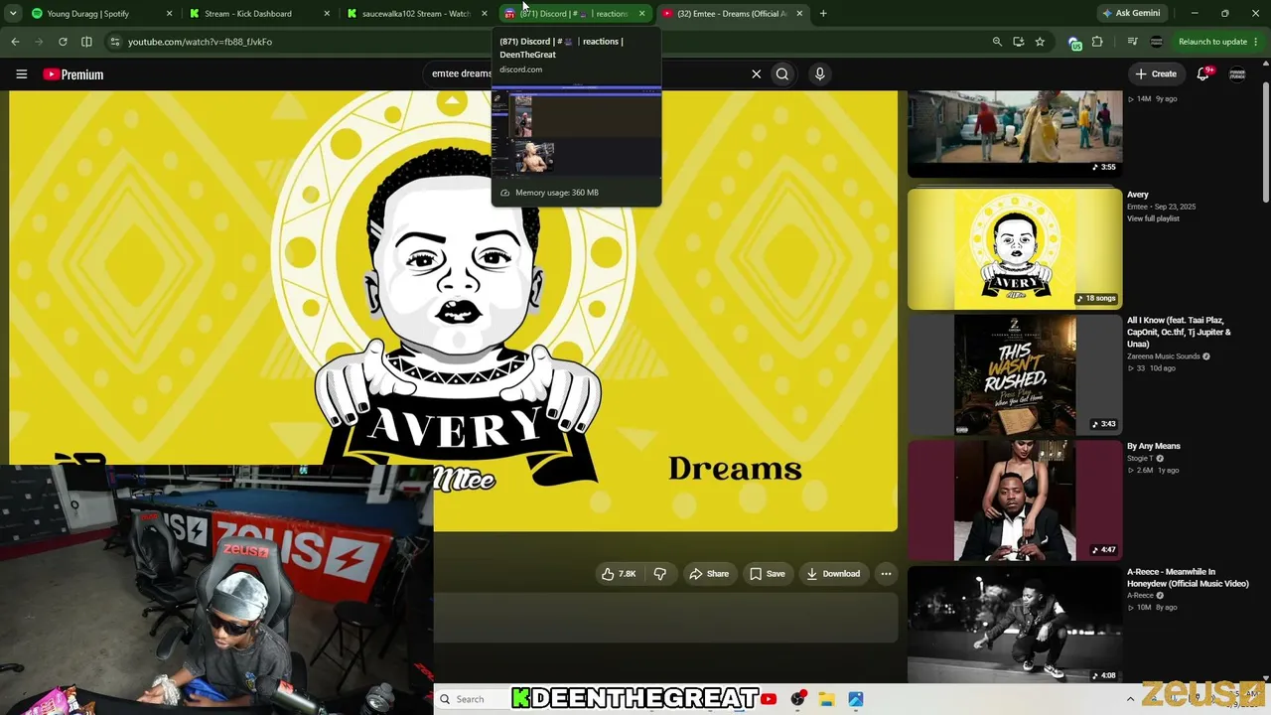Screen dimensions: 1271x715
Task: Select the Emtee - Dreams YouTube tab
Action: click(732, 14)
